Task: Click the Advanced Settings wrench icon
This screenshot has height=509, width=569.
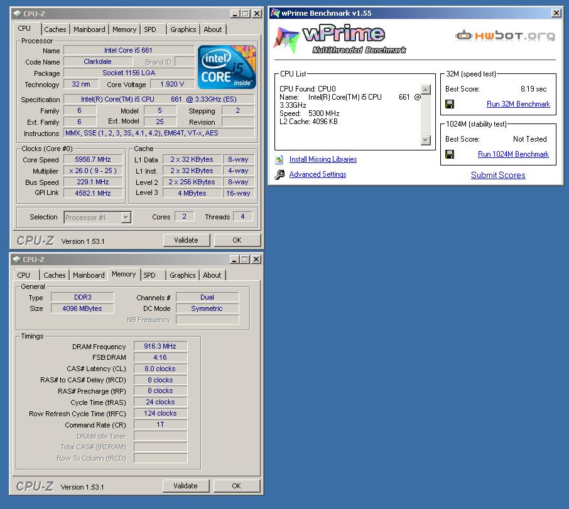Action: click(x=279, y=175)
